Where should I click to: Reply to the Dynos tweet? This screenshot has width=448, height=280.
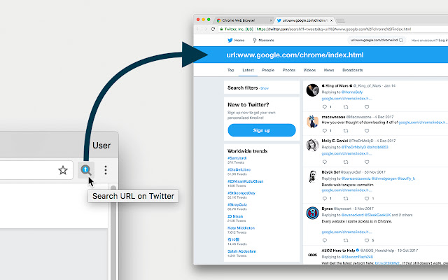tap(325, 240)
